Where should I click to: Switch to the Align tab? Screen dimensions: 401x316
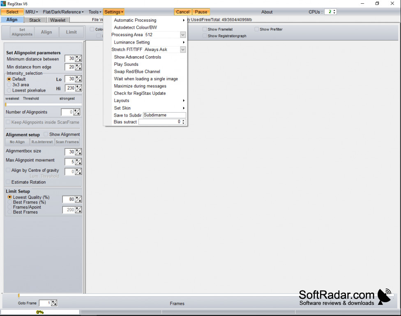click(12, 20)
